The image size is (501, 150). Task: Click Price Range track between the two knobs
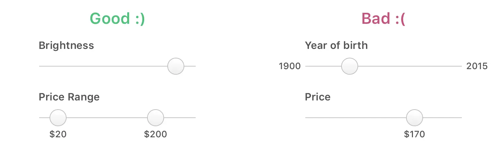[x=107, y=118]
